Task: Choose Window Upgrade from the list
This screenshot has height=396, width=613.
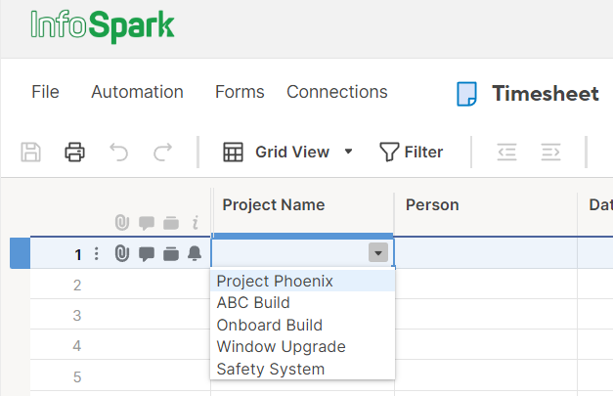Action: tap(281, 347)
